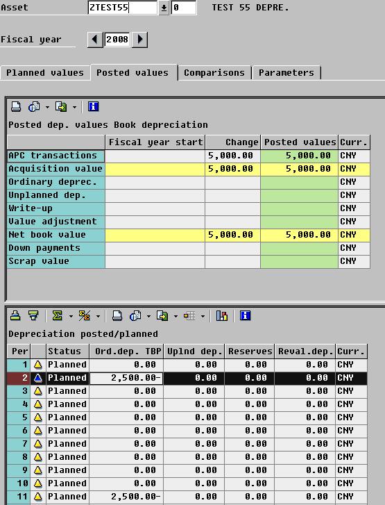Viewport: 385px width, 505px height.
Task: Open the Comparisons tab
Action: click(x=214, y=73)
